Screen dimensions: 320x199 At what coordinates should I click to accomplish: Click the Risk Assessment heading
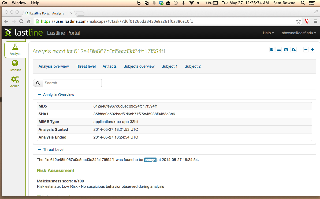point(55,170)
